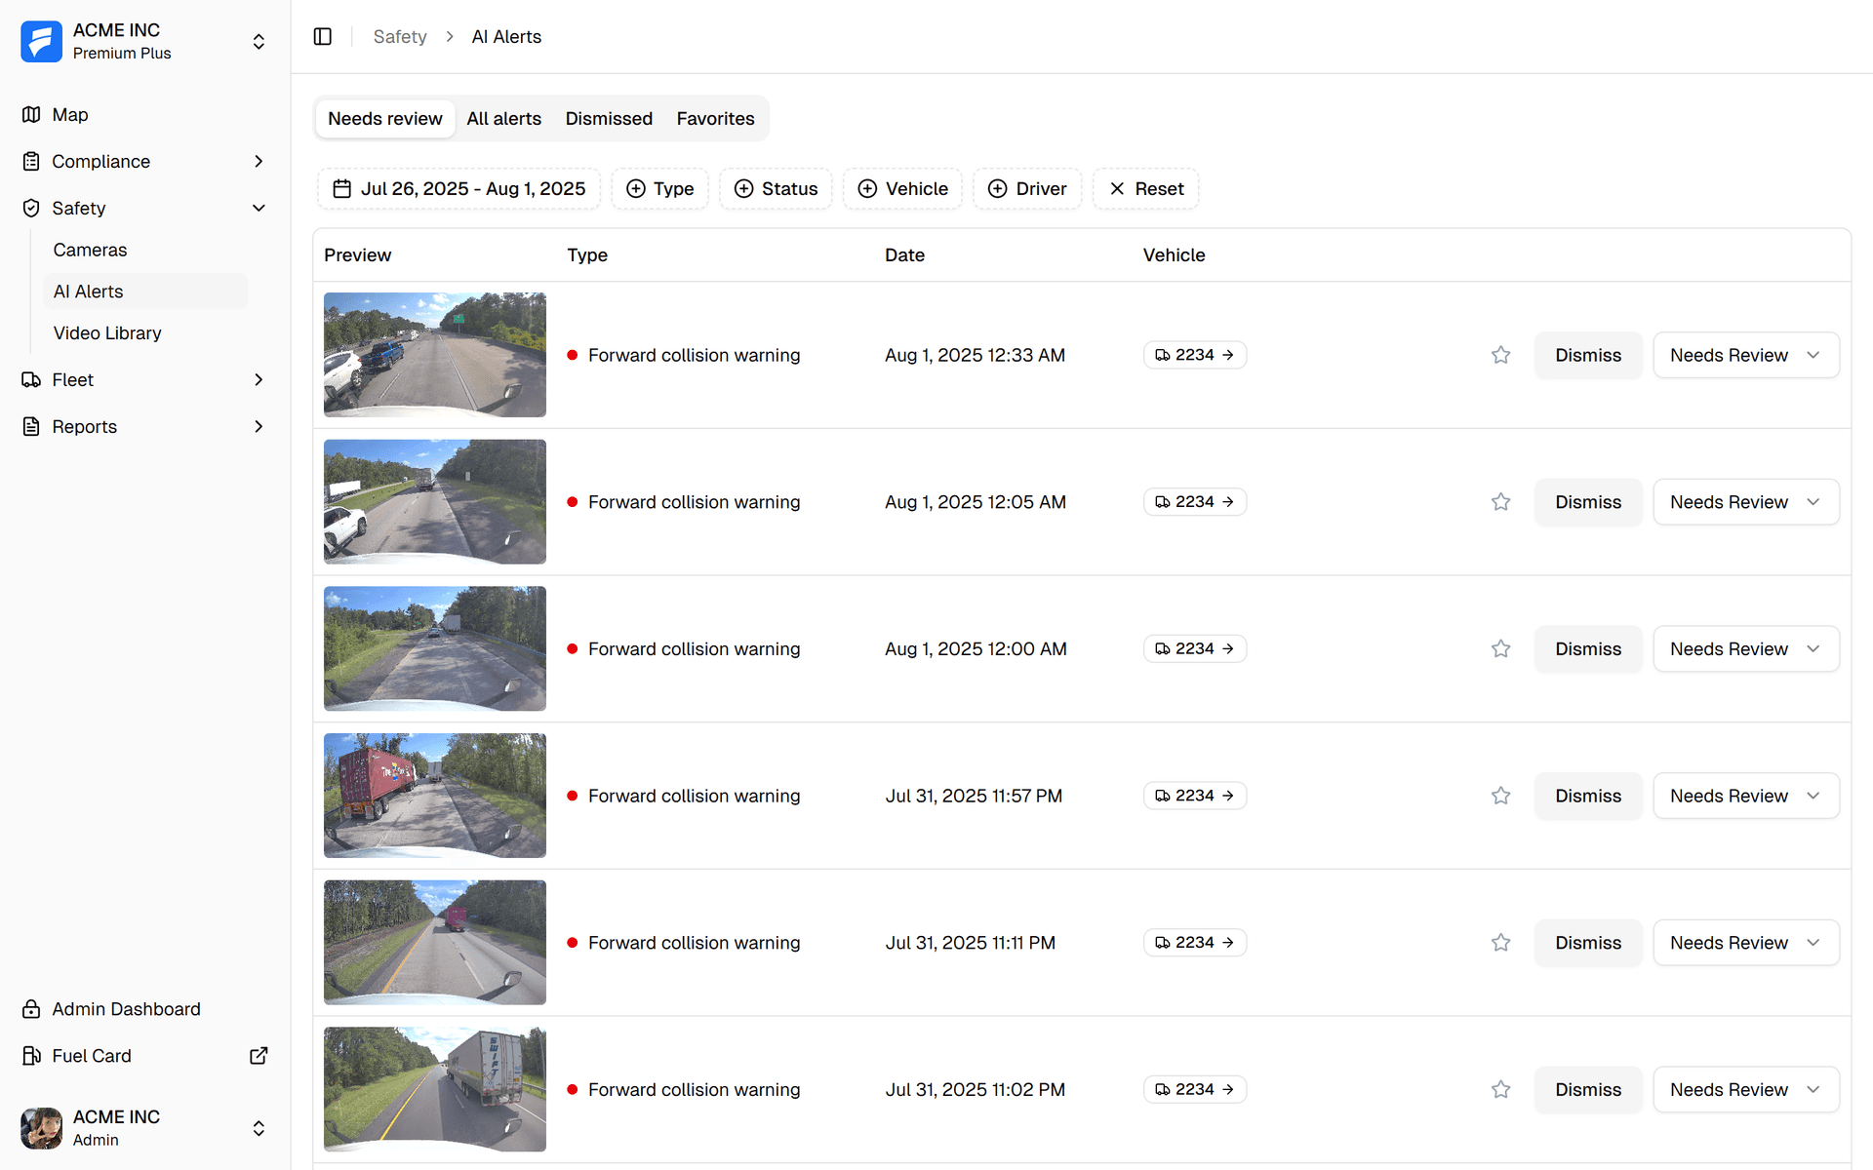Open the Favorites tab

coord(715,119)
